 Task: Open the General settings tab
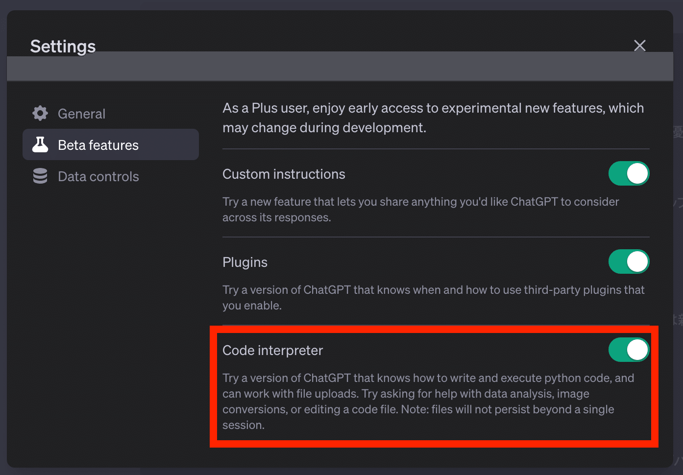coord(81,114)
